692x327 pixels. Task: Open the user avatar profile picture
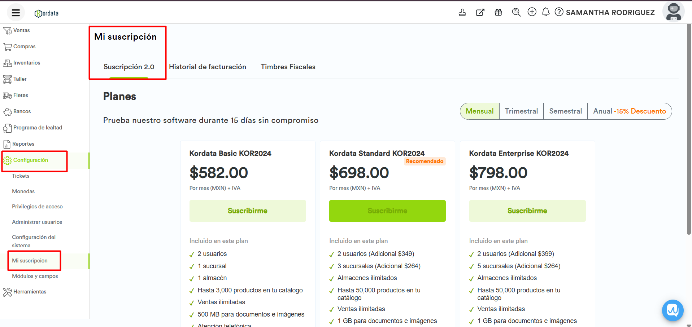[x=674, y=12]
